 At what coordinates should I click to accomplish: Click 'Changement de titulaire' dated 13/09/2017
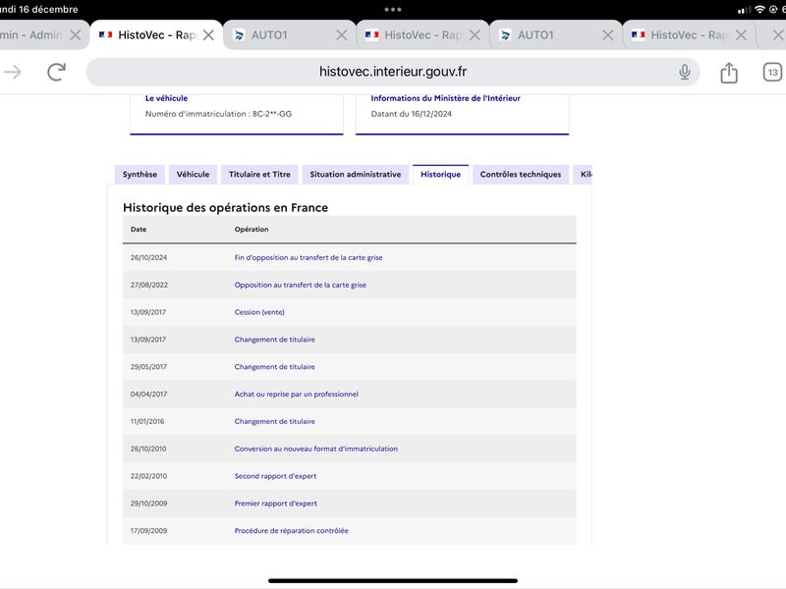click(x=275, y=340)
